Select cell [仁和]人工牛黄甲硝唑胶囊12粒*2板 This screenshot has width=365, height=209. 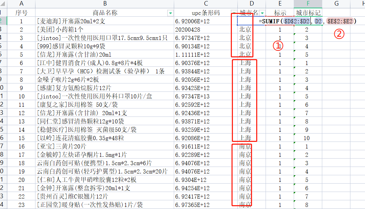click(105, 180)
